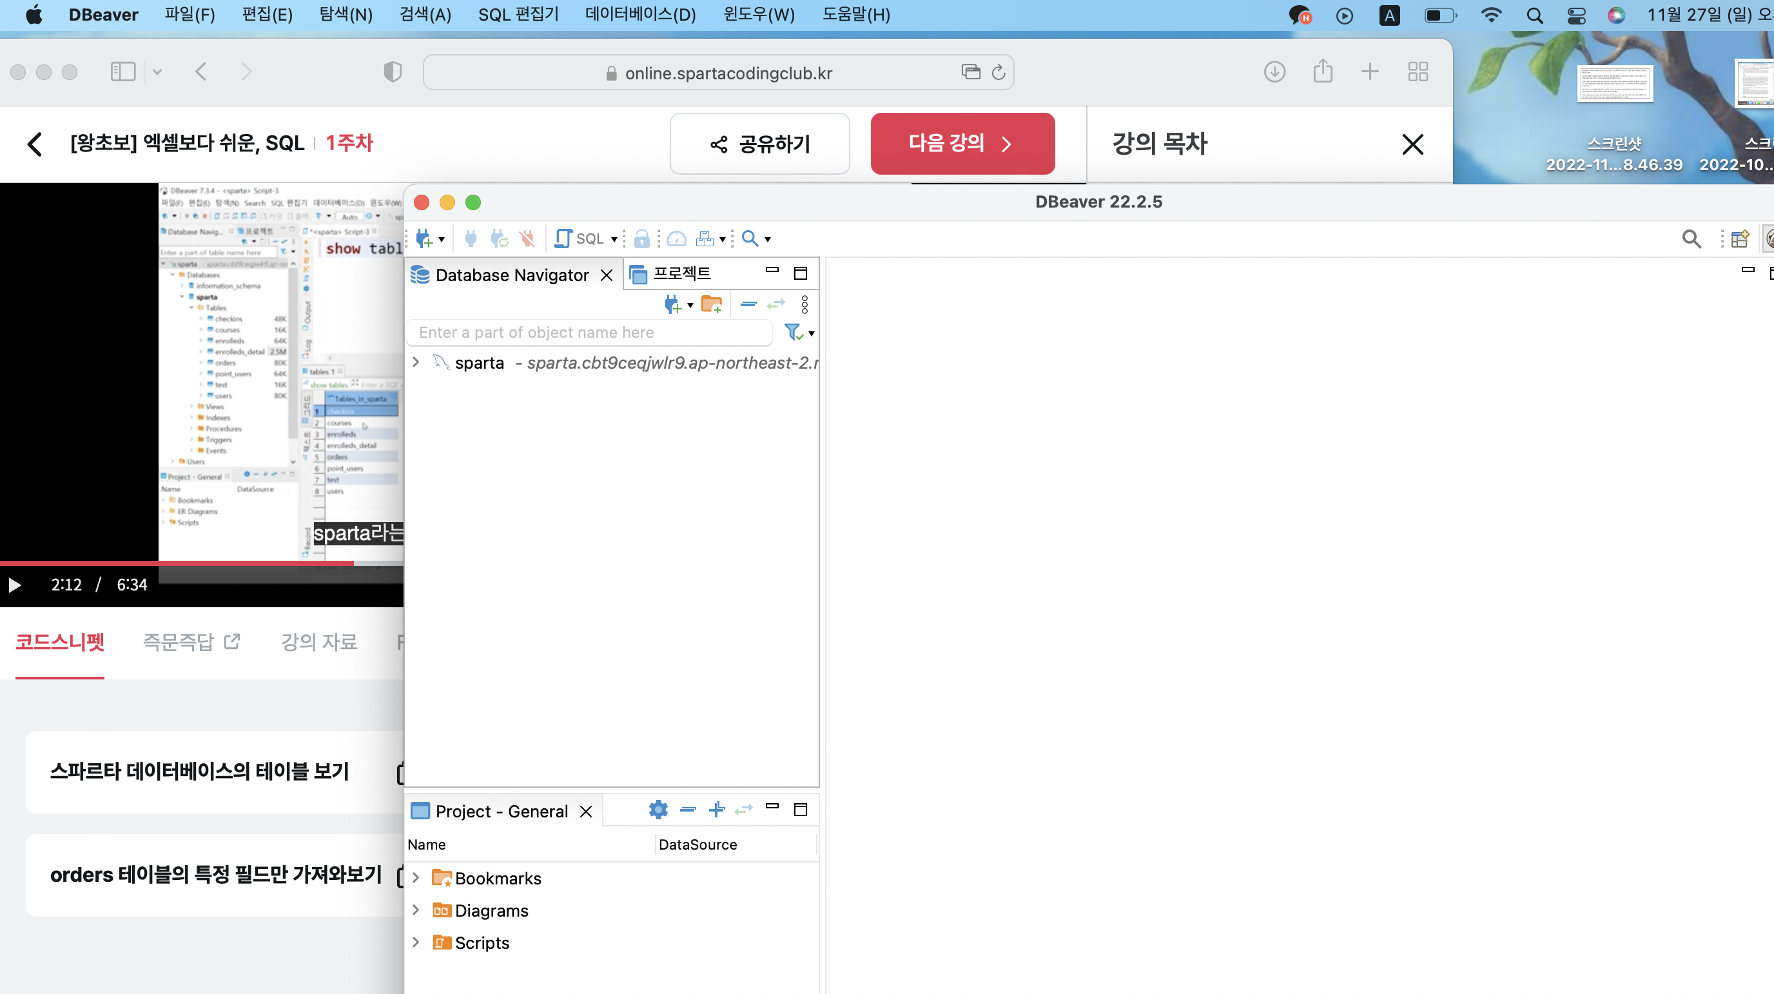Click the Connect plug icon in DBeaver toolbar
The image size is (1774, 994).
471,239
